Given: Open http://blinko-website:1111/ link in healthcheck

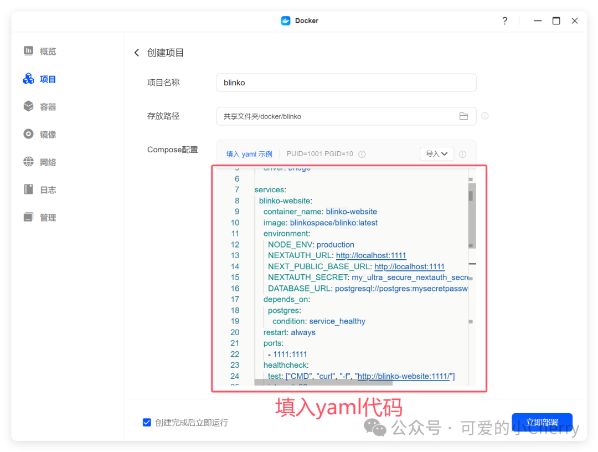Looking at the screenshot, I should click(x=404, y=376).
